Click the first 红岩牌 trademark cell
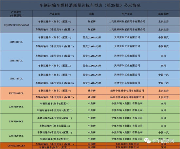 pos(92,22)
